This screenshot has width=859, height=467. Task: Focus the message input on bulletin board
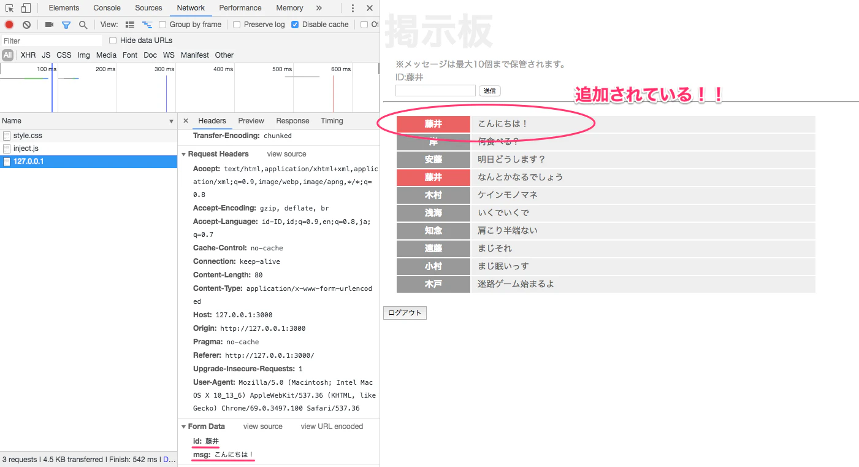435,91
